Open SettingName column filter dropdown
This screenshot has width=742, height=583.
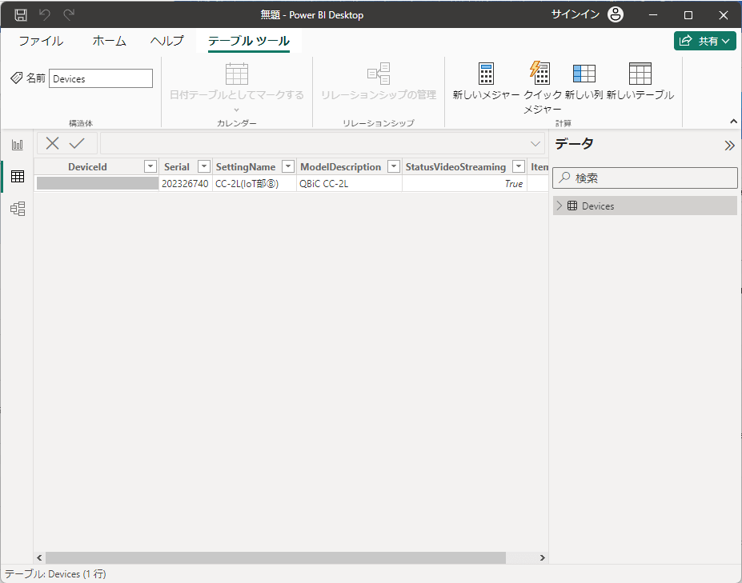[x=288, y=166]
